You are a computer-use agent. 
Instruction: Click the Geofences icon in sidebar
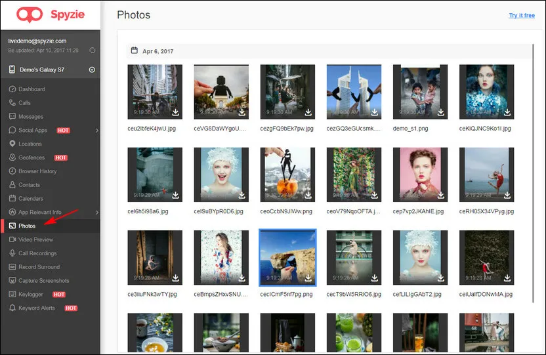[12, 157]
